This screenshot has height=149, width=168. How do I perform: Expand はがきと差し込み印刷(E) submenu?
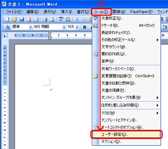point(126,105)
